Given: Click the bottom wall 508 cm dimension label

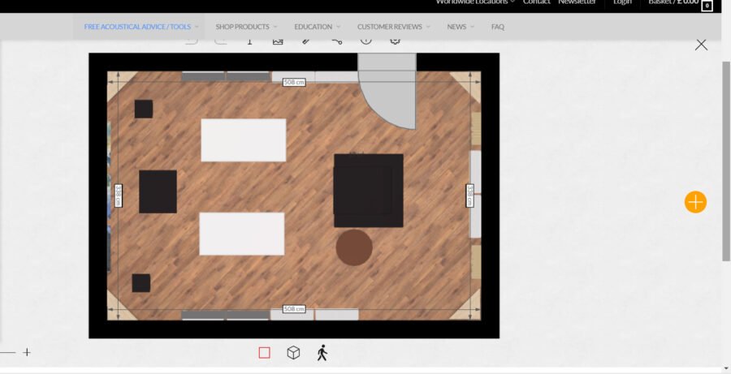Looking at the screenshot, I should (294, 309).
